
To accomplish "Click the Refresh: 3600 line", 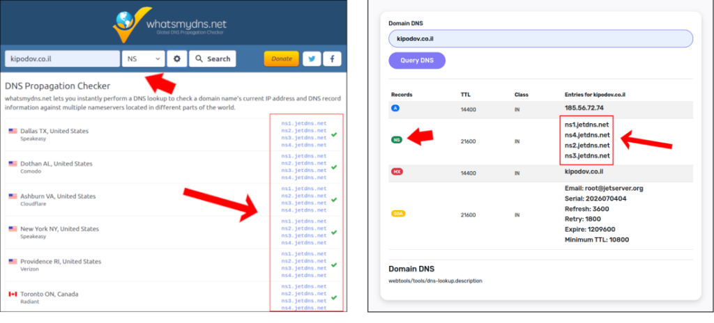I will [x=587, y=210].
